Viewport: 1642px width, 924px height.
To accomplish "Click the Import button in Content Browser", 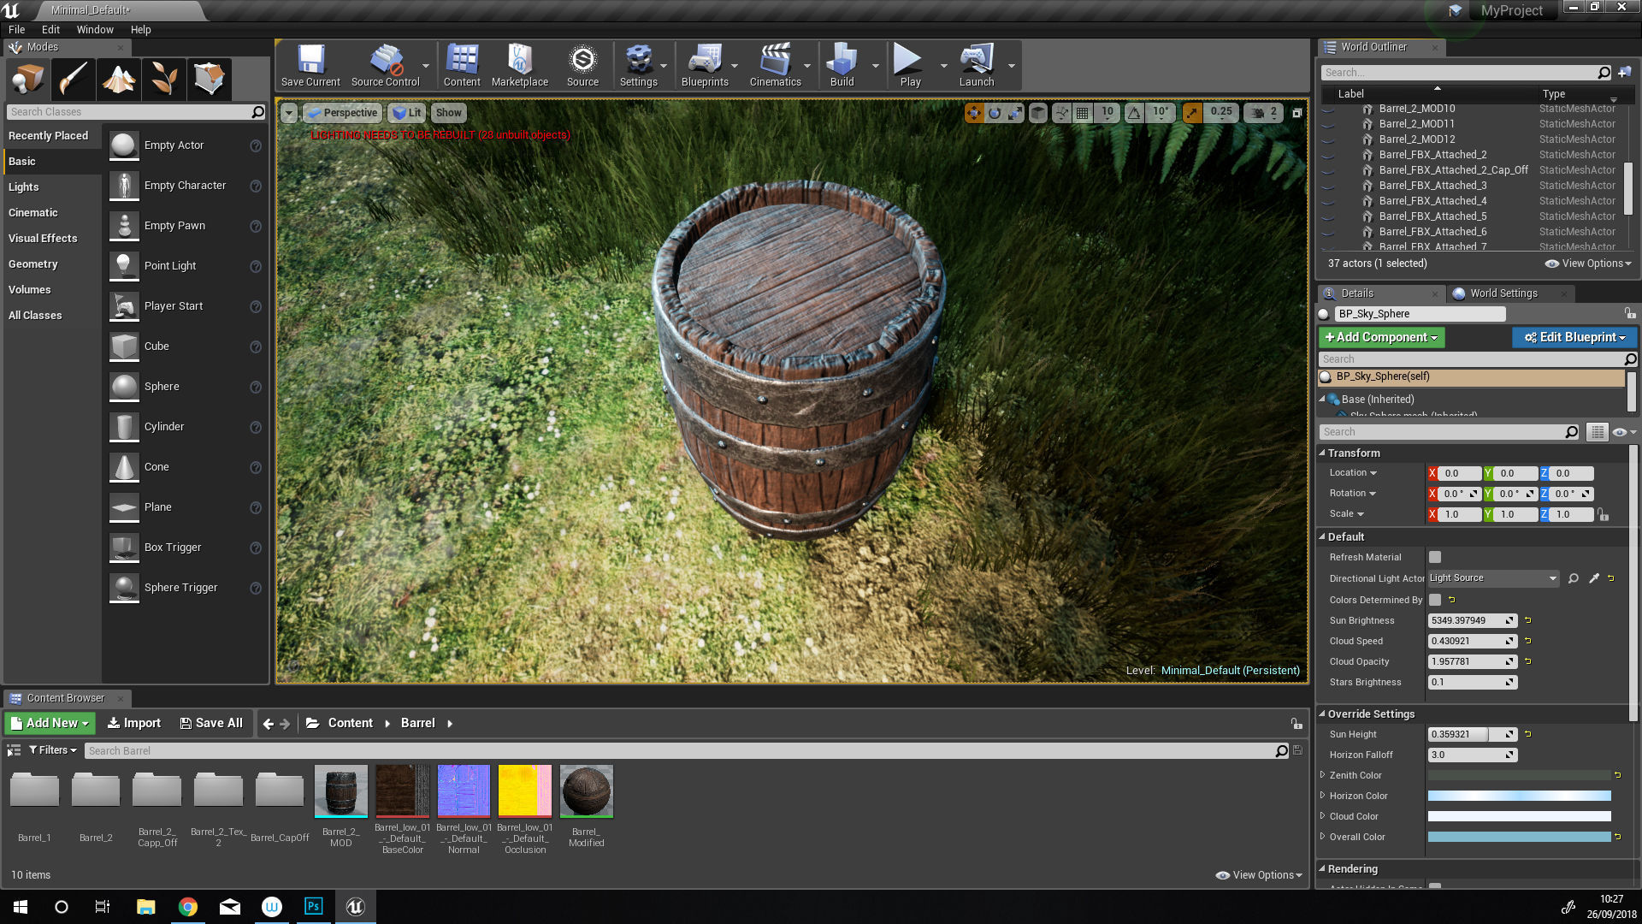I will pos(133,723).
